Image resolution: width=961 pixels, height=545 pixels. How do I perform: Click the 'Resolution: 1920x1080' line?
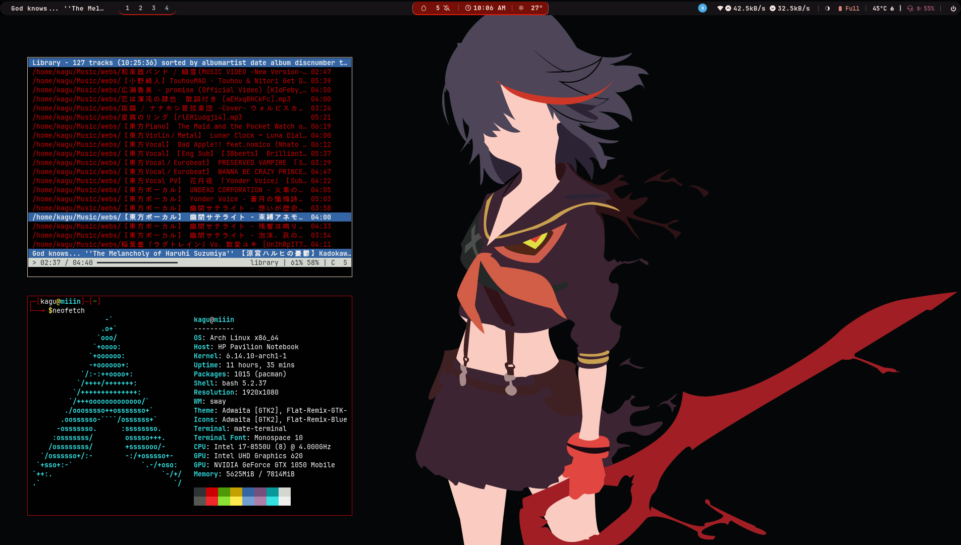[236, 392]
